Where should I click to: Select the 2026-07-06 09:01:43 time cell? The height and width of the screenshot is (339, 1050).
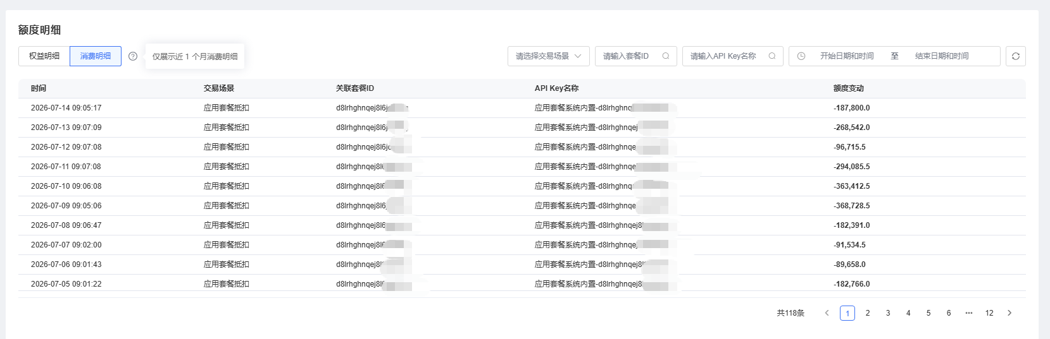click(66, 265)
